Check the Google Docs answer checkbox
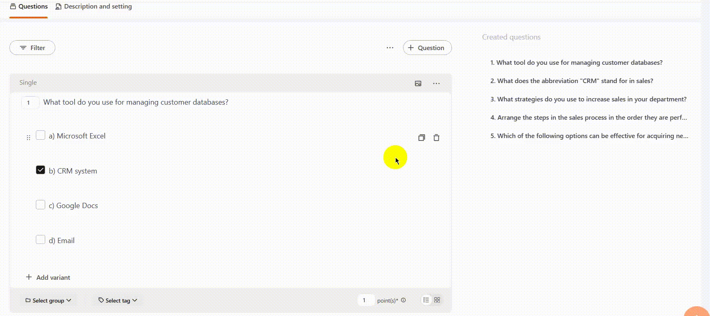 [x=40, y=205]
